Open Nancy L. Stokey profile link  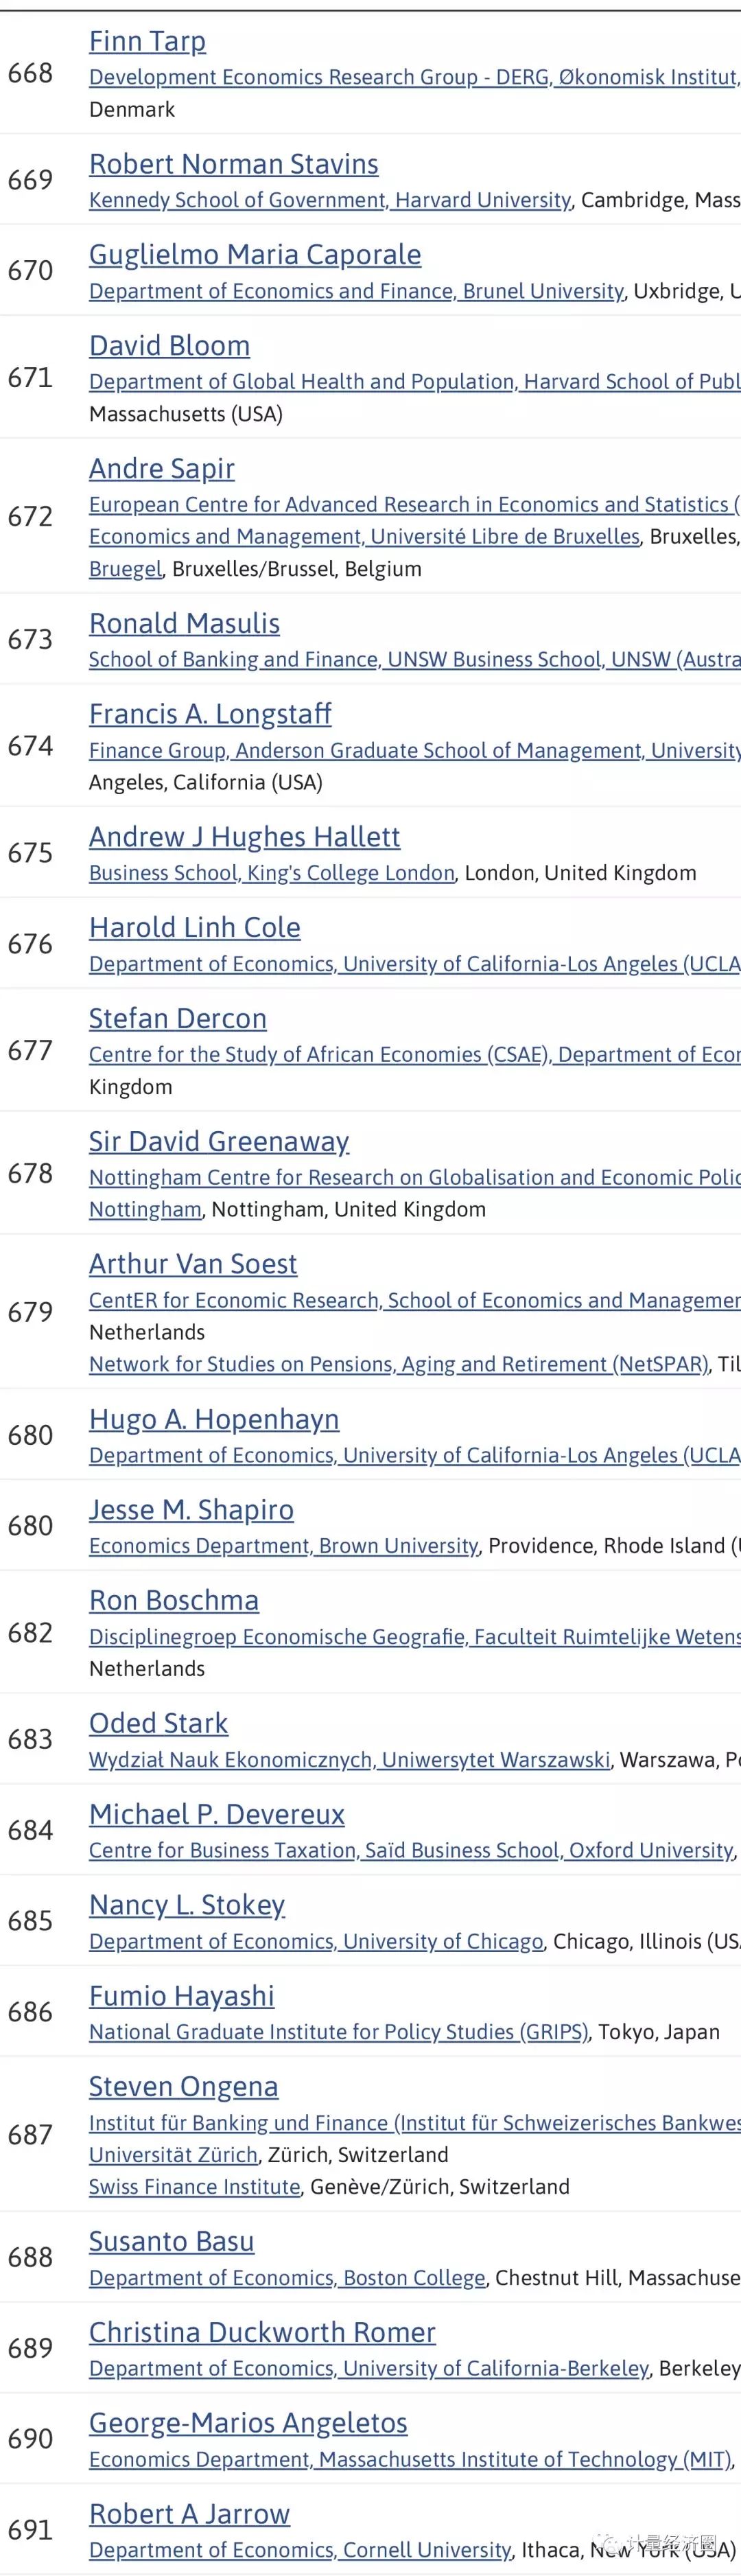pos(187,1905)
